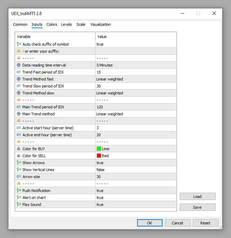The image size is (231, 238).
Task: Click the enum icon beside Main Trend method
Action: pyautogui.click(x=19, y=114)
